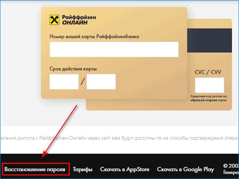The height and width of the screenshot is (179, 239).
Task: Click the Защитный код hint under the CVC field
Action: pyautogui.click(x=208, y=98)
